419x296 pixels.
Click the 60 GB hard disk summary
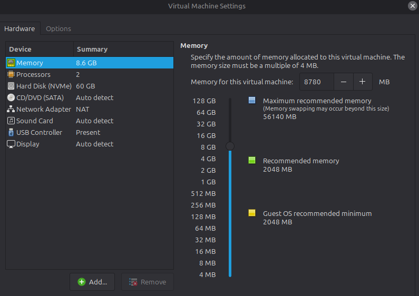click(85, 86)
